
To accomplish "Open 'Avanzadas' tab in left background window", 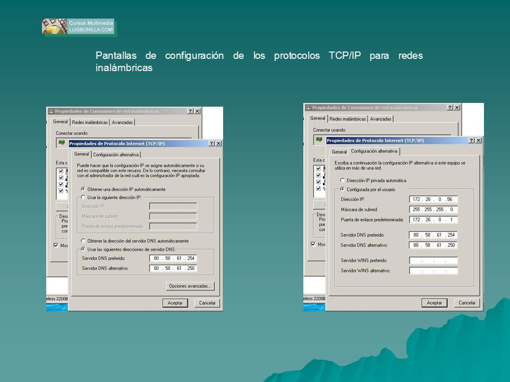I will [122, 123].
